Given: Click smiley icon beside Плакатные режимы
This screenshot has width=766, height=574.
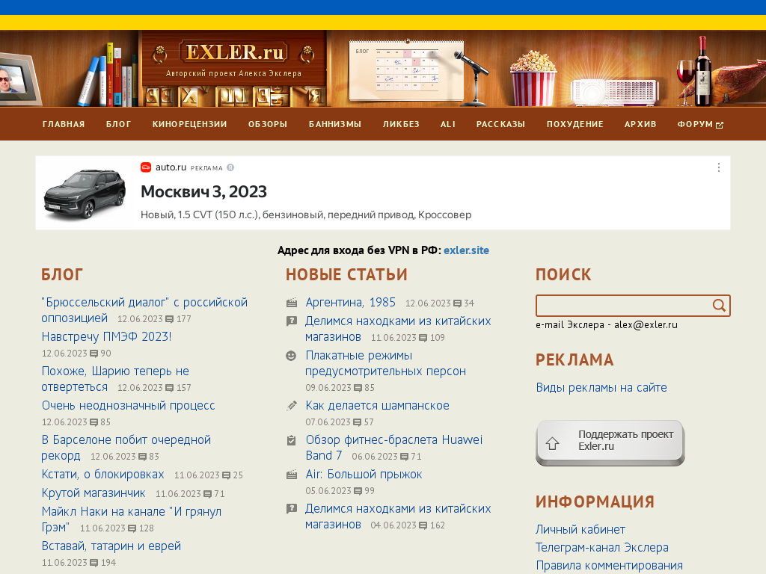Looking at the screenshot, I should click(x=291, y=356).
